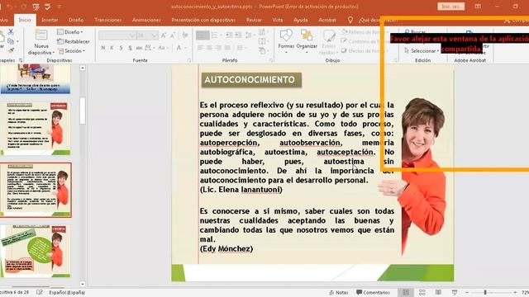The height and width of the screenshot is (297, 529).
Task: Open the Ayuda ribbon tab
Action: click(301, 20)
